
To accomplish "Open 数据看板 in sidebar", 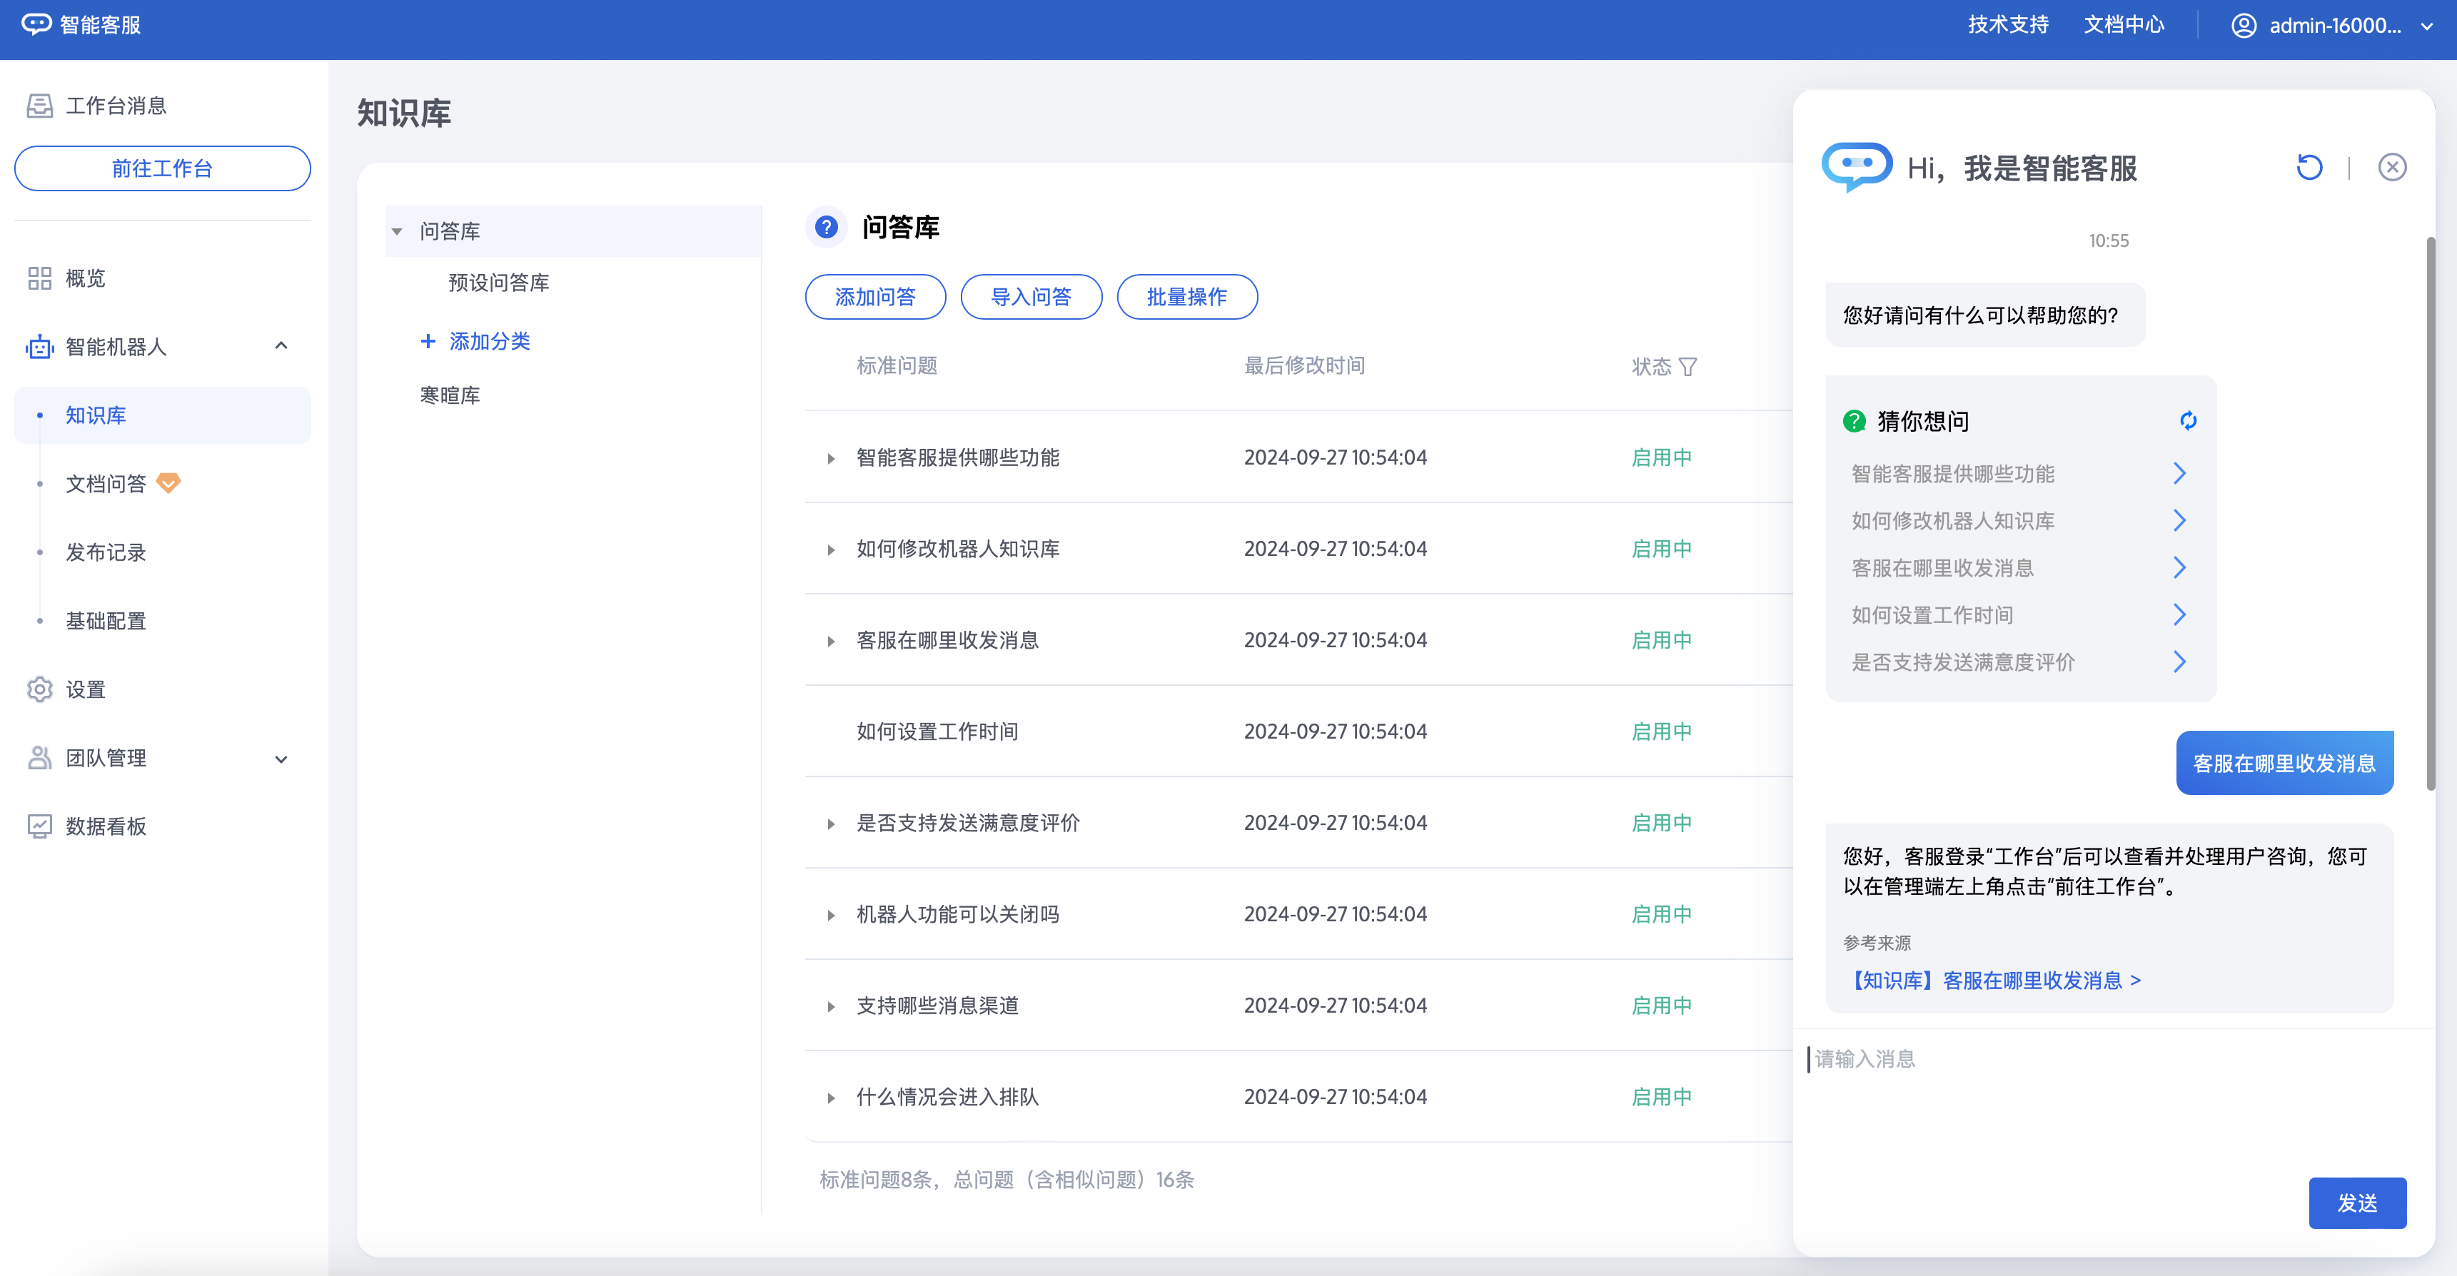I will coord(105,826).
